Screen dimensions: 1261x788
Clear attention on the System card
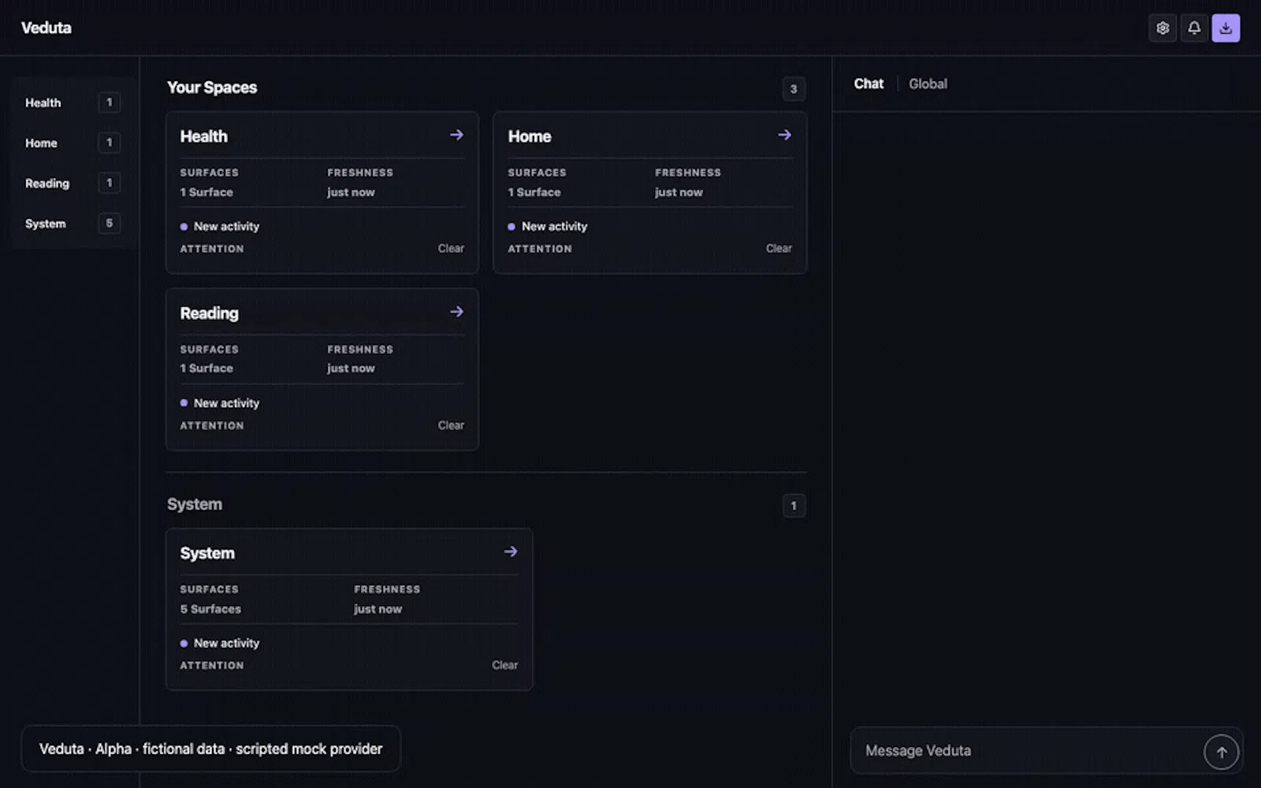pyautogui.click(x=505, y=665)
